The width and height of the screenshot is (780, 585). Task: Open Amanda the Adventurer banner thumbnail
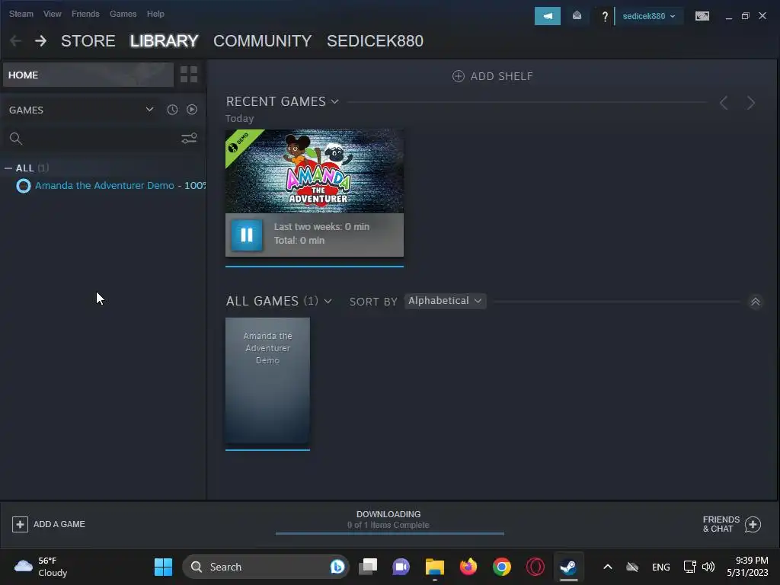pos(315,171)
